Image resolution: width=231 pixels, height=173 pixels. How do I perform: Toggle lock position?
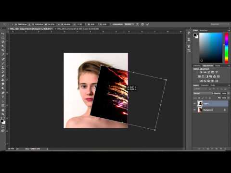point(206,98)
